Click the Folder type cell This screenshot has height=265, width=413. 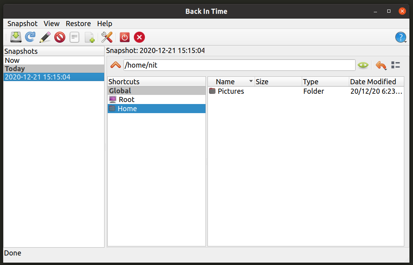314,91
